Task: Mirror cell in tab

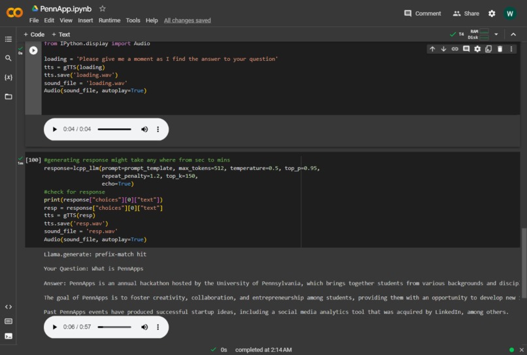Action: (x=488, y=49)
